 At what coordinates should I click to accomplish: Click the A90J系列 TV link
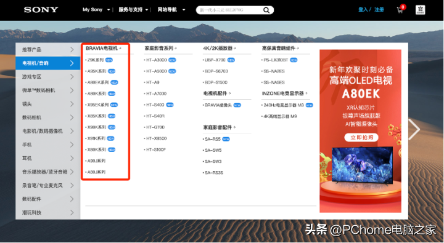96,161
